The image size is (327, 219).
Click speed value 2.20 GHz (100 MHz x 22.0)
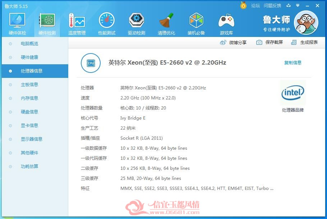tap(148, 98)
